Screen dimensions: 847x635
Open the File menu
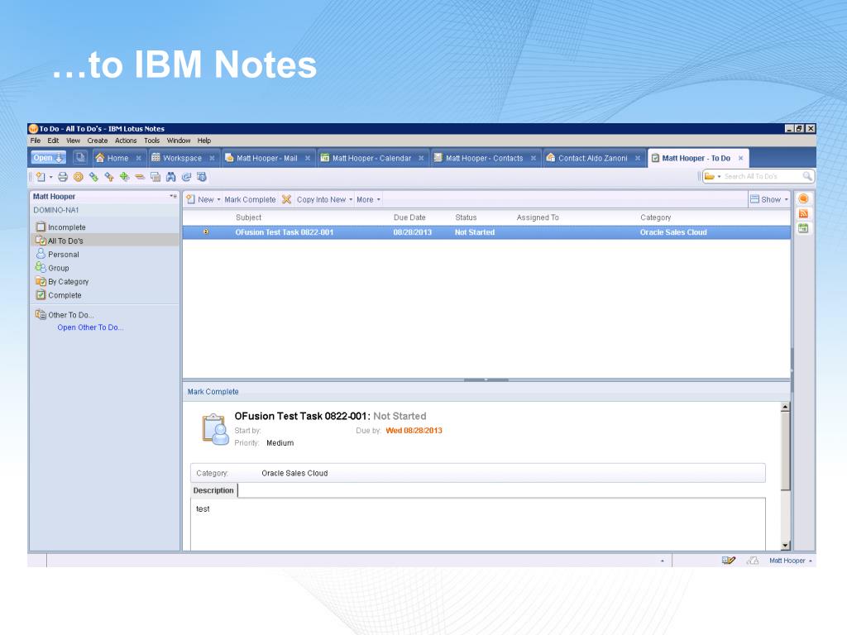click(x=35, y=141)
